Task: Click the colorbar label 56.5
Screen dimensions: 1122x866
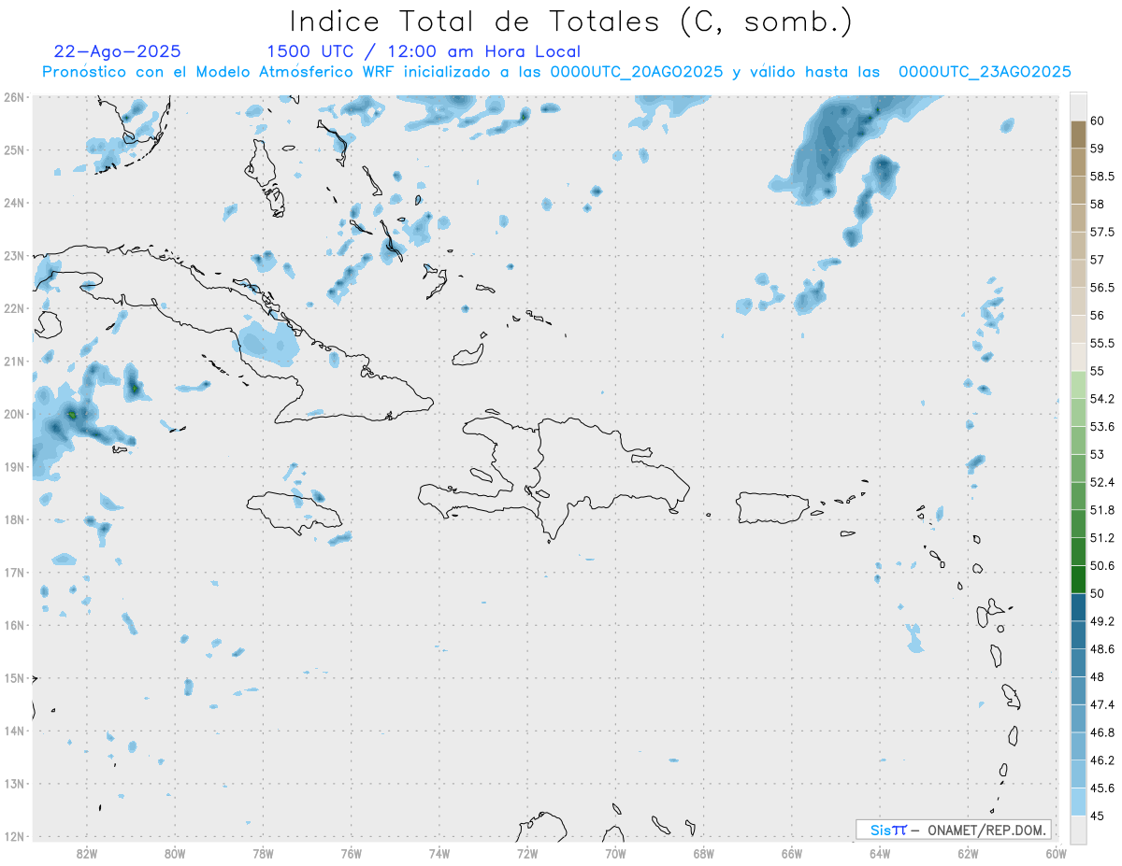Action: point(1102,288)
